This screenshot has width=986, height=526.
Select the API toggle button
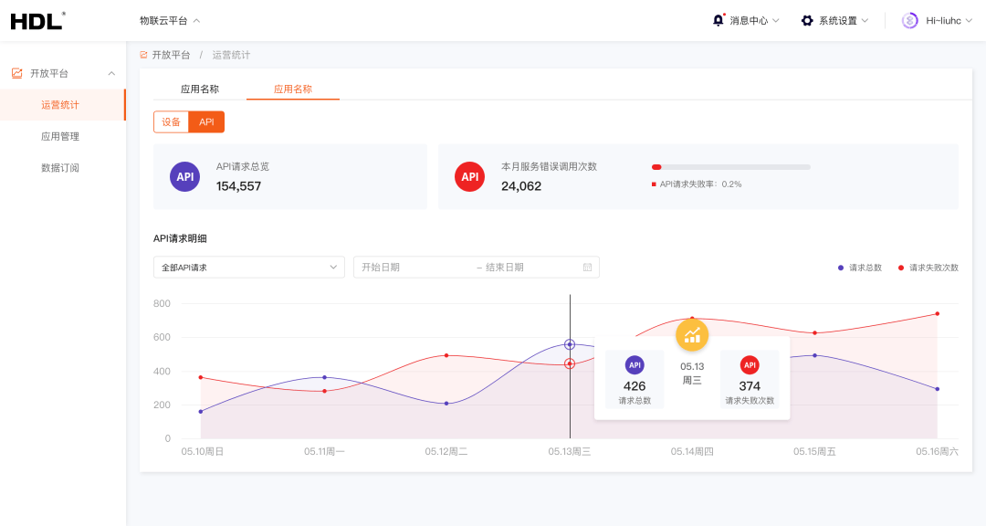click(x=206, y=121)
